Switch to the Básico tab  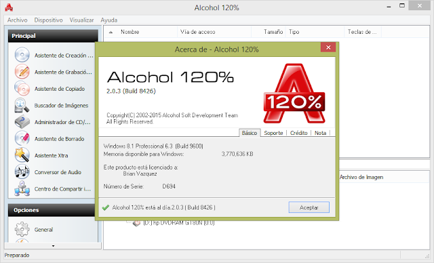[250, 133]
